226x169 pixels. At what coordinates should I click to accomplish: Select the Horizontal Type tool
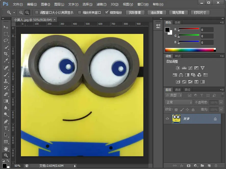click(6, 128)
